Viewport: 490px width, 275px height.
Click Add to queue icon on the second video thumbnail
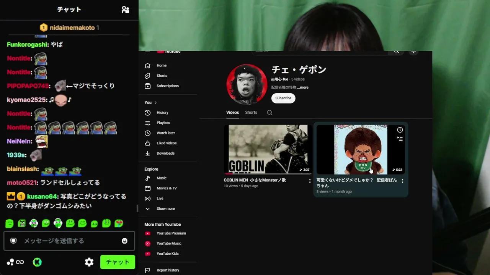tap(400, 139)
